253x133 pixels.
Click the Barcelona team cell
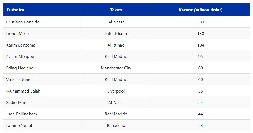(116, 126)
